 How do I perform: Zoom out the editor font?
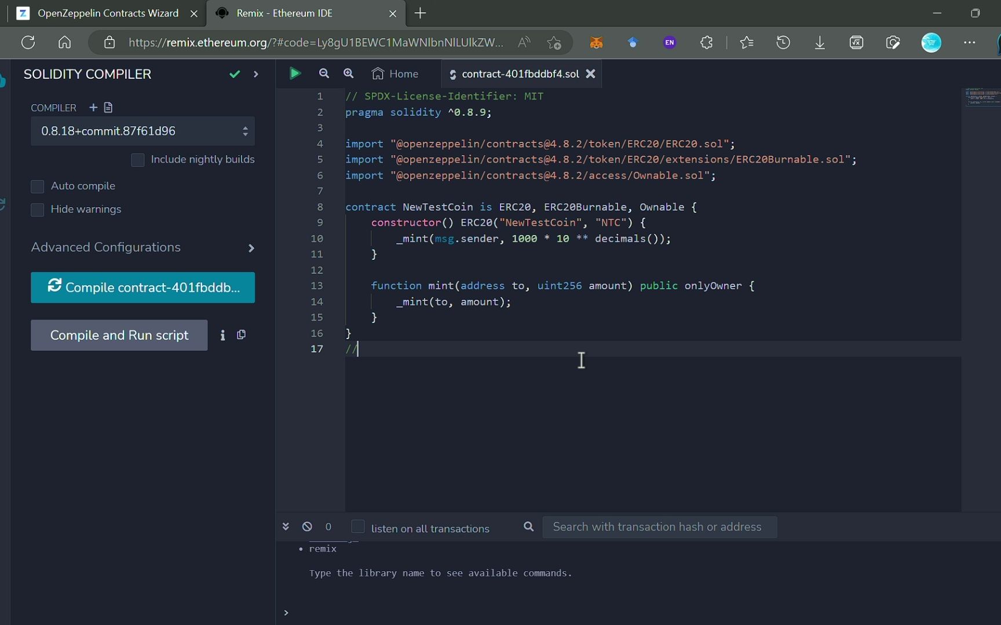click(324, 73)
